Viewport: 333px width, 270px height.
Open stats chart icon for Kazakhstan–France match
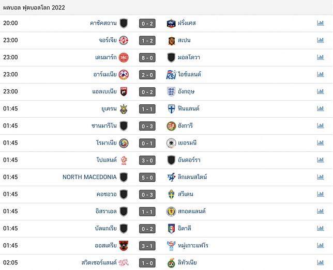pyautogui.click(x=320, y=23)
